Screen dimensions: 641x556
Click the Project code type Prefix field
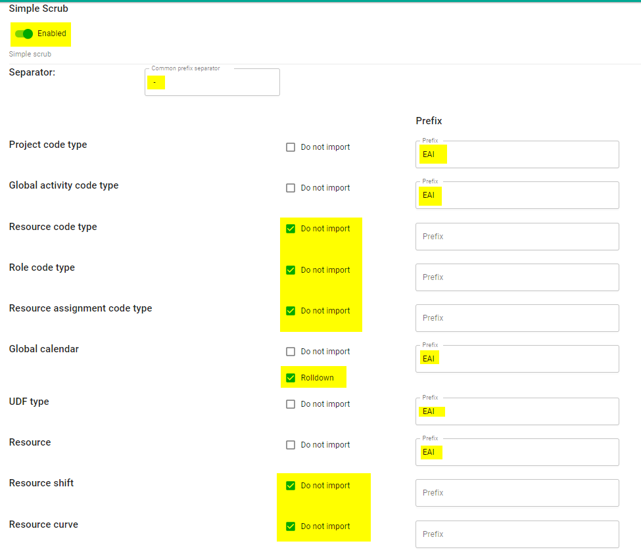tap(517, 155)
